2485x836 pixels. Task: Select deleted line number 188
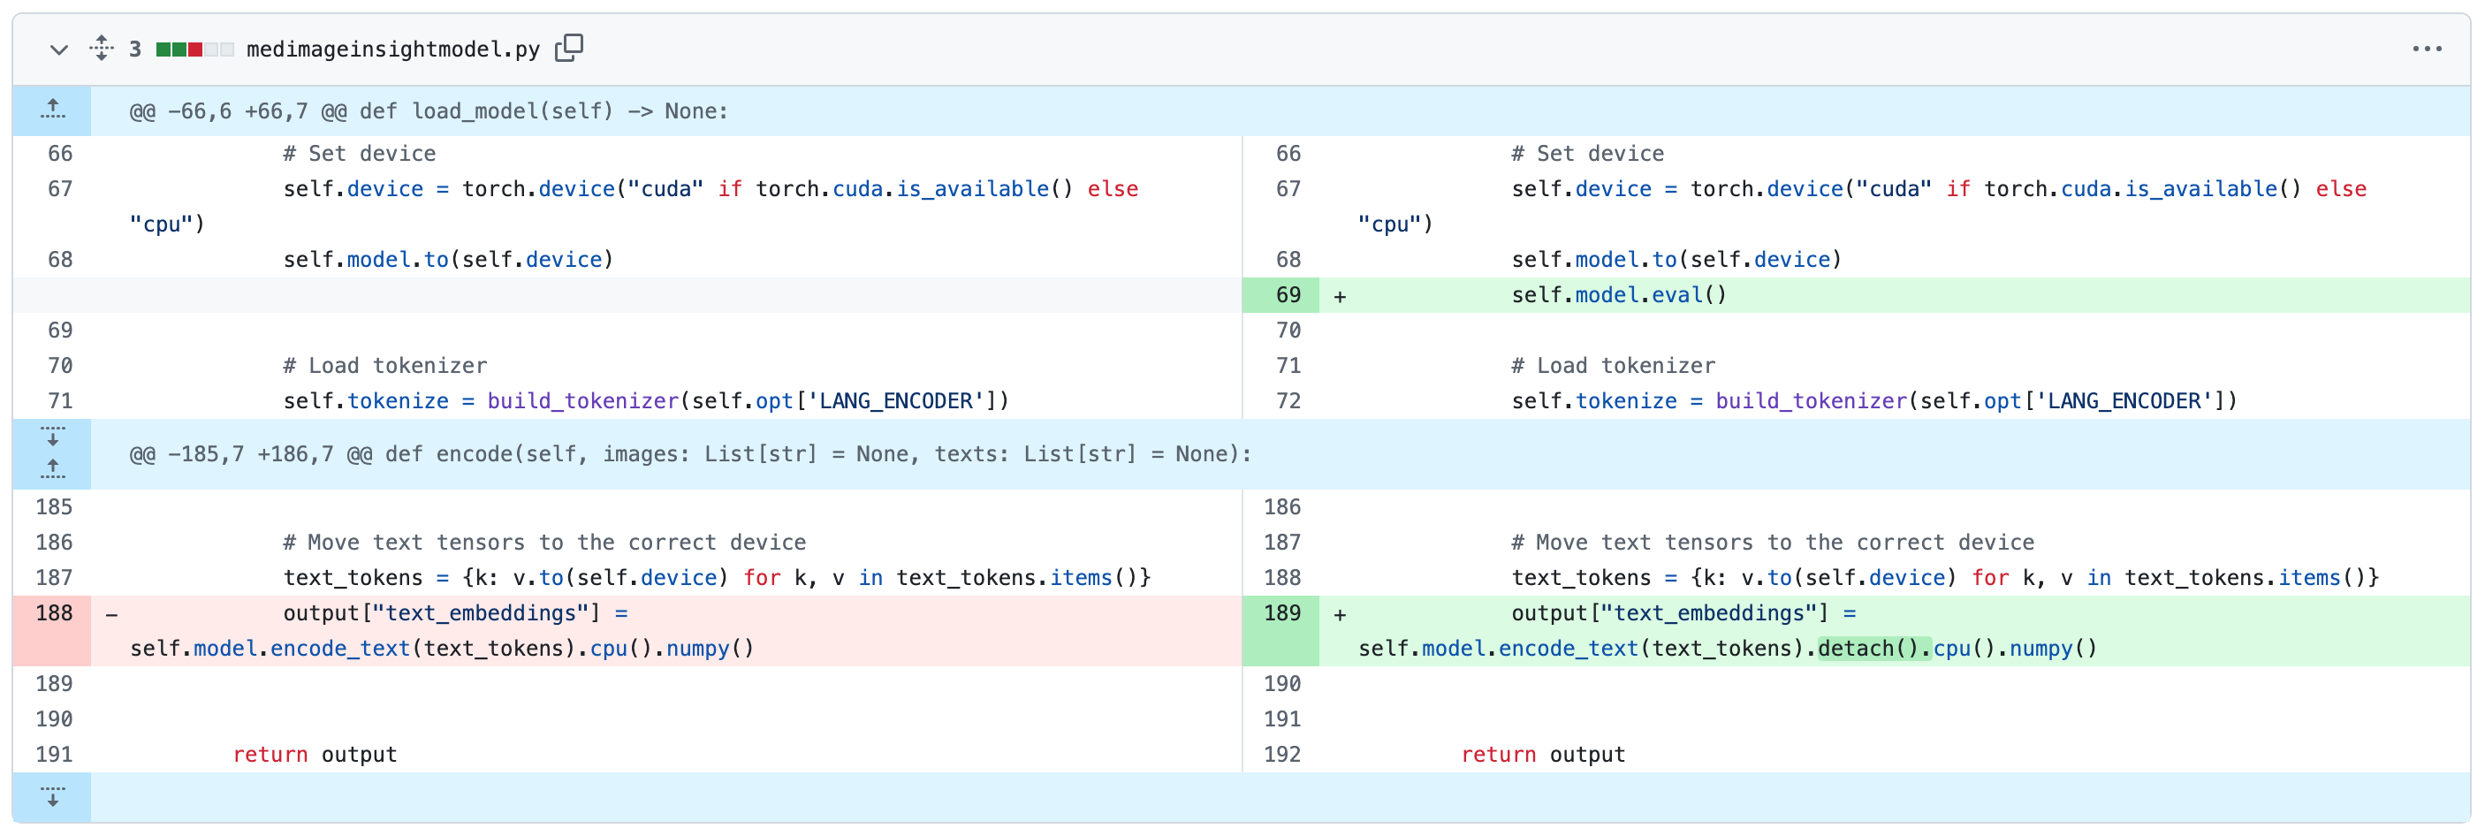click(x=54, y=613)
